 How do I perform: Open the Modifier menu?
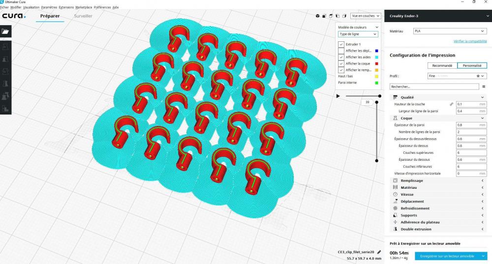tap(16, 7)
